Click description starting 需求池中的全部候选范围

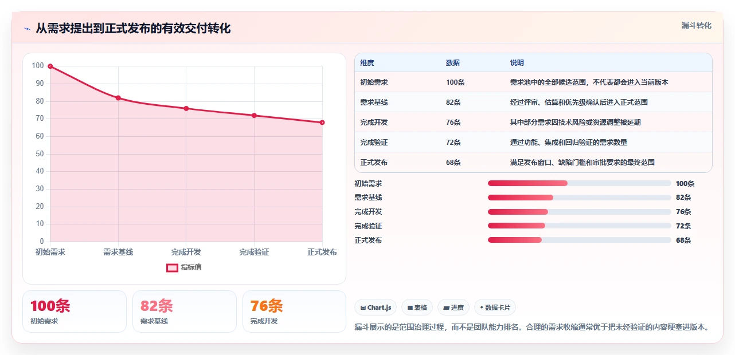(x=589, y=82)
